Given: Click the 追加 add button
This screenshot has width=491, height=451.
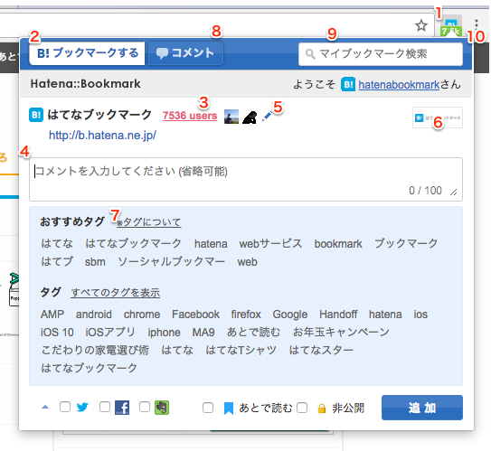Looking at the screenshot, I should point(422,408).
